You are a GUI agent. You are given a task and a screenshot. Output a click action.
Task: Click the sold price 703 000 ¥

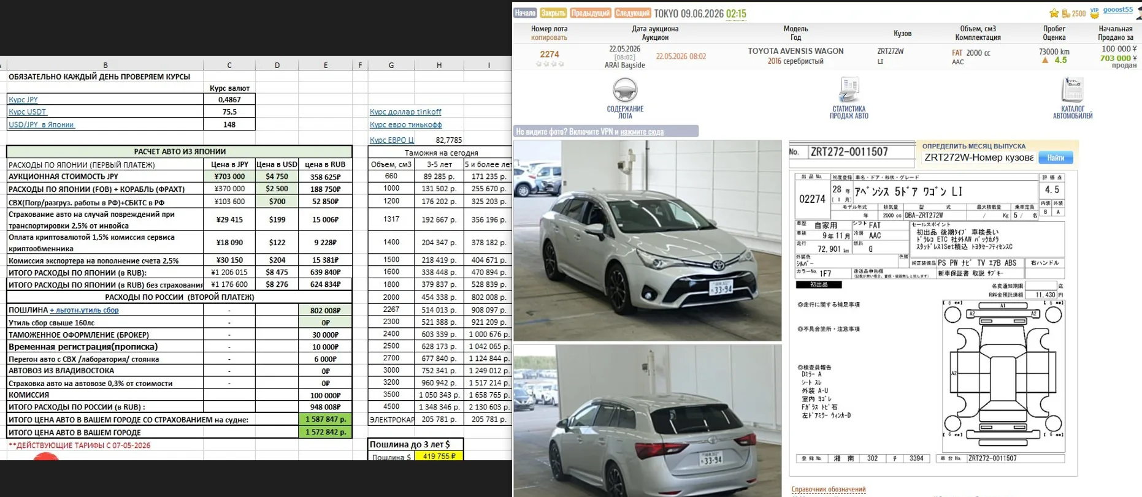1119,58
